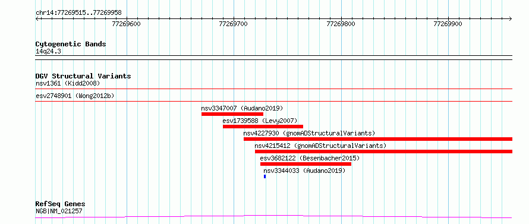Click the chr14:77269515..77269958 region label
This screenshot has width=529, height=224.
[x=78, y=13]
